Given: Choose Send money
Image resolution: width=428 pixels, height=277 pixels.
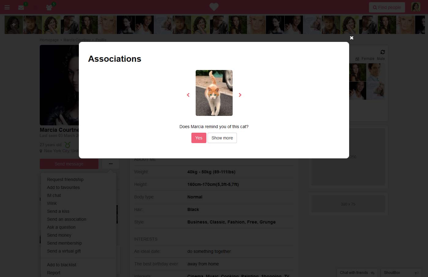Looking at the screenshot, I should click(x=59, y=235).
